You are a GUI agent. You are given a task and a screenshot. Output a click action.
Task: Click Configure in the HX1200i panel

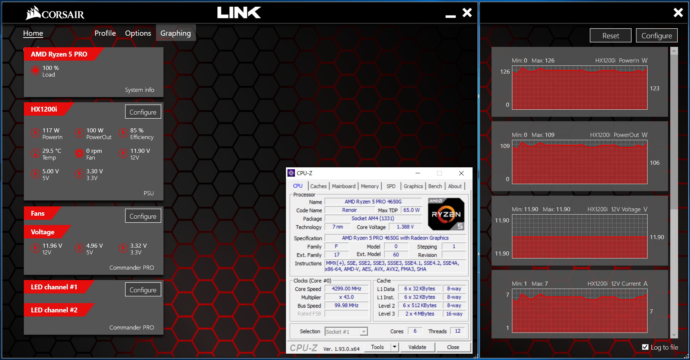pyautogui.click(x=143, y=112)
